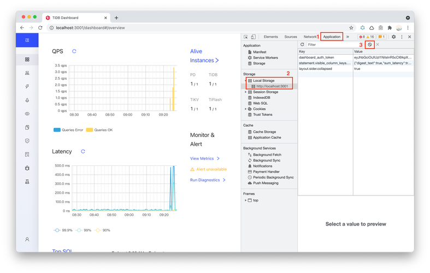The image size is (430, 273).
Task: Open the user profile sidebar icon
Action: pyautogui.click(x=27, y=239)
